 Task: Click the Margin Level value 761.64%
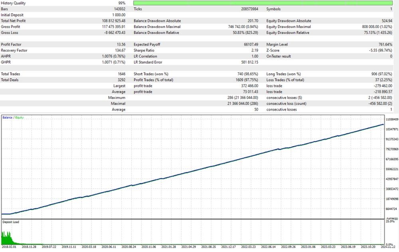click(385, 45)
